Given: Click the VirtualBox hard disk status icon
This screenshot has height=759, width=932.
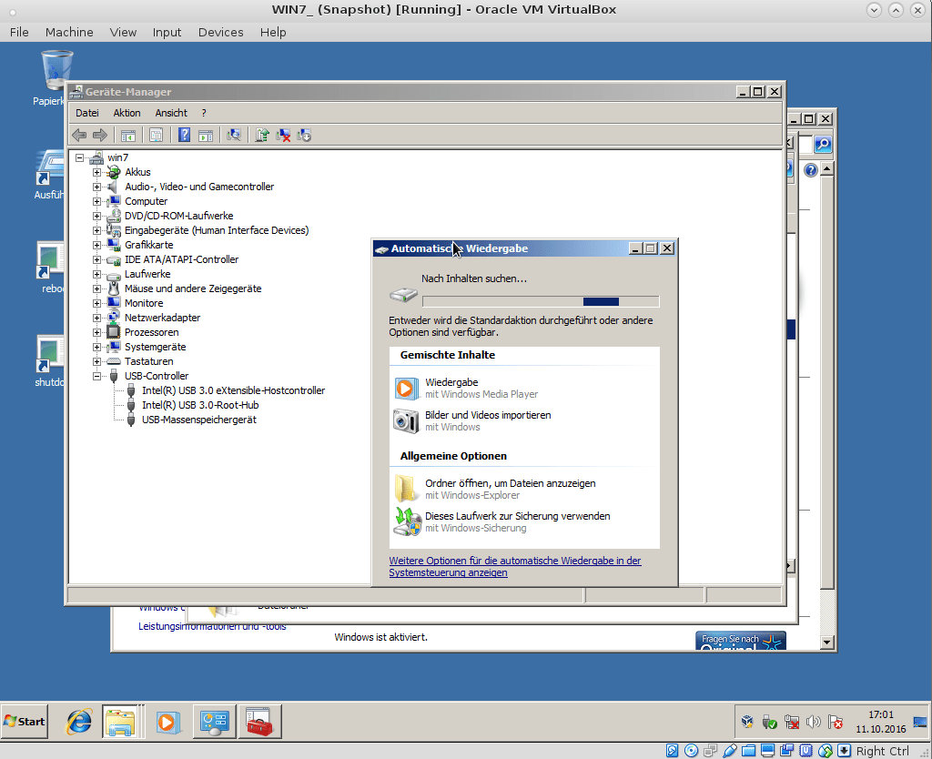Looking at the screenshot, I should [673, 751].
